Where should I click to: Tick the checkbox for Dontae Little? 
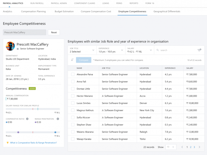tap(73, 89)
